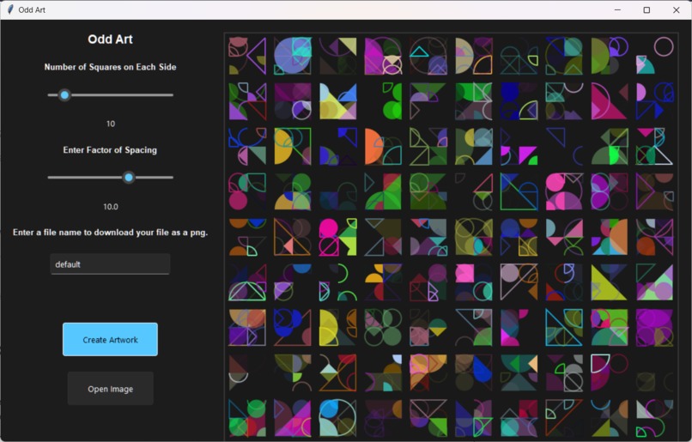692x442 pixels.
Task: Click the squares count value '10'
Action: [111, 124]
